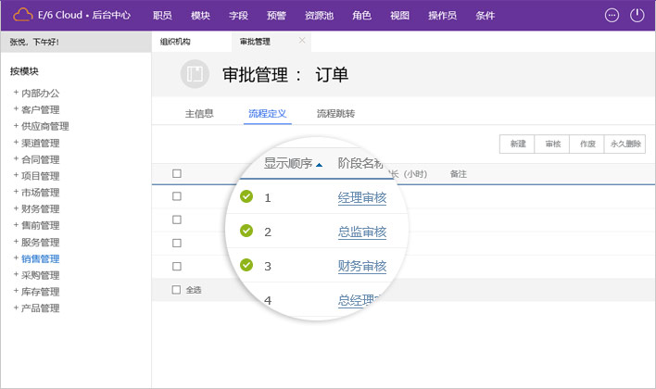Click the 新建 button
Image resolution: width=656 pixels, height=389 pixels.
(x=517, y=144)
